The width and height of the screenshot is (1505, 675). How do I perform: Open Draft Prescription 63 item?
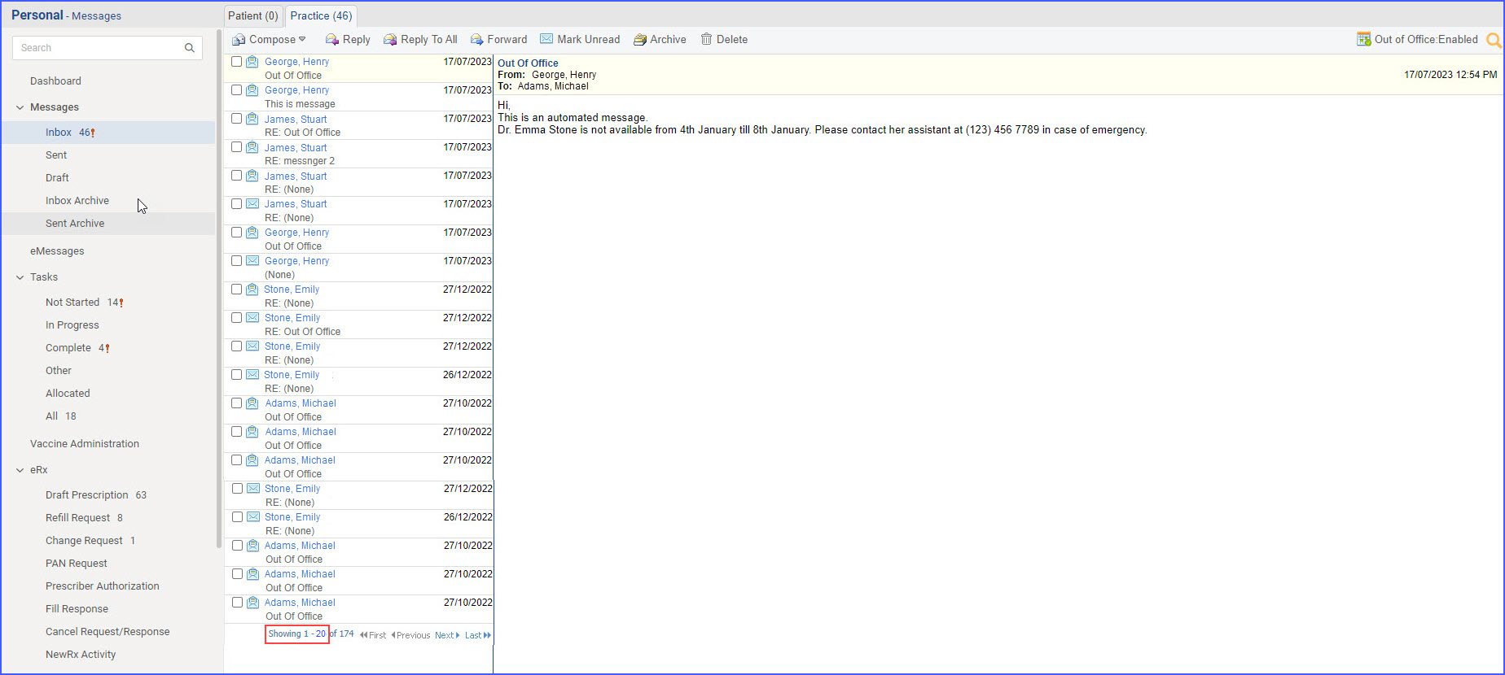point(96,495)
